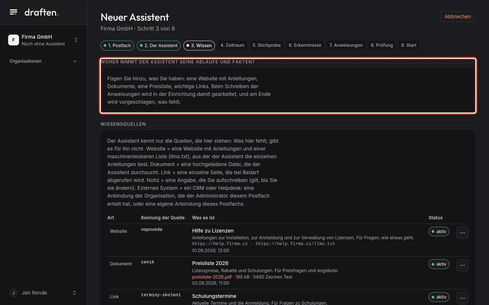
Task: Click the Kennung der Quelle column header
Action: click(163, 218)
